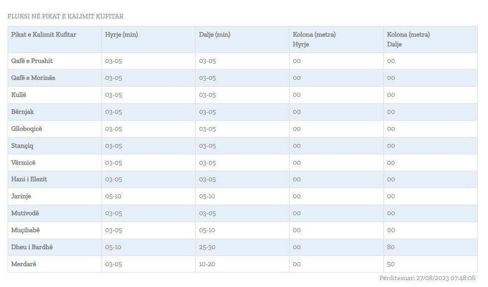This screenshot has width=488, height=287.
Task: Select the Mutivodë row name
Action: pos(25,213)
